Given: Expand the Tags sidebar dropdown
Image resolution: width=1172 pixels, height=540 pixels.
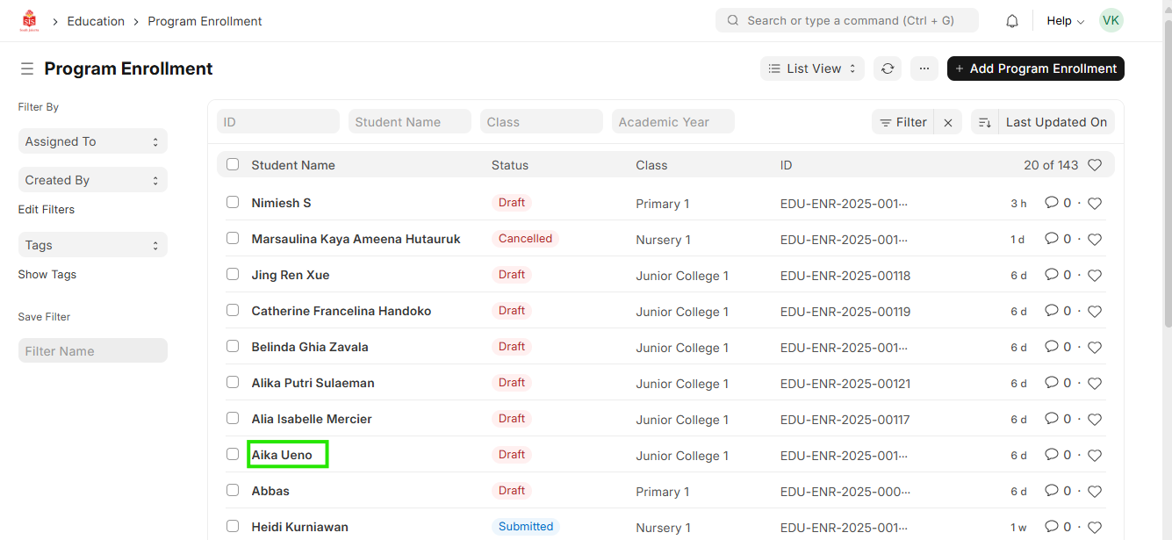Looking at the screenshot, I should pos(92,245).
